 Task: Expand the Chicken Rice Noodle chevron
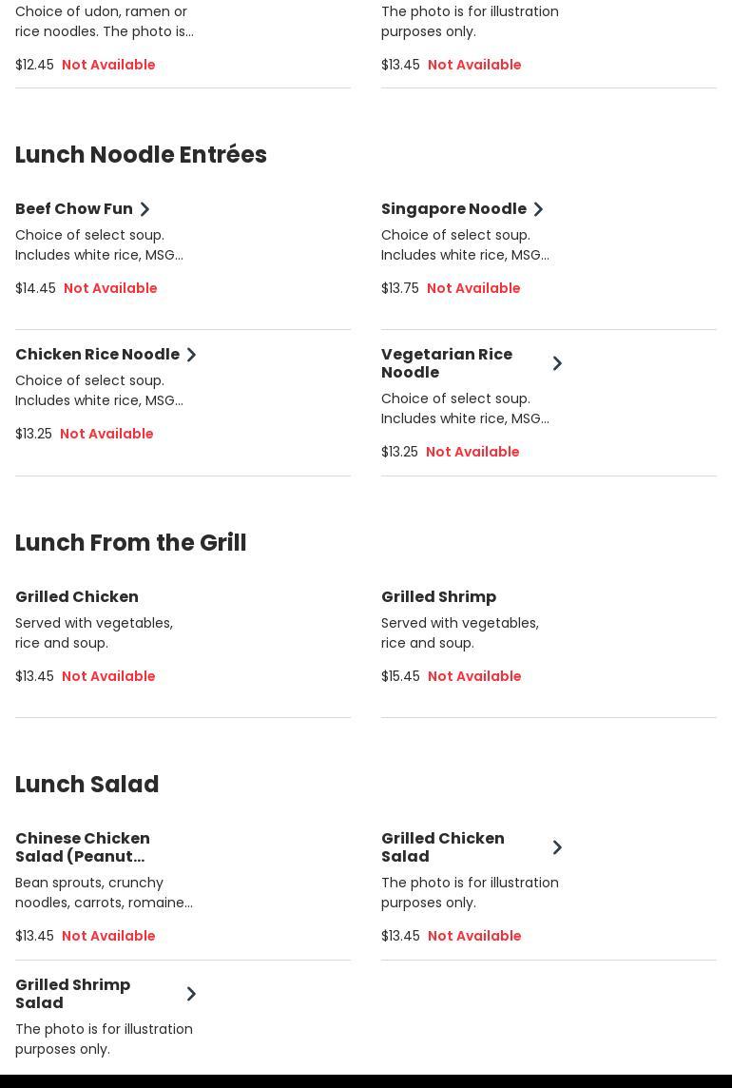[191, 355]
